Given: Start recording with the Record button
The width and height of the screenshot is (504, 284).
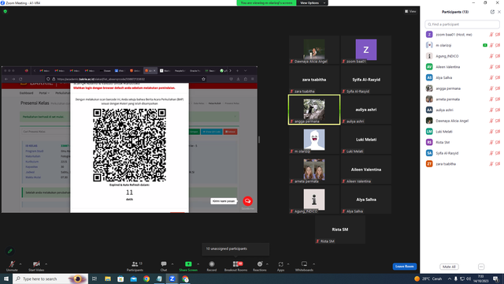Looking at the screenshot, I should 212,266.
